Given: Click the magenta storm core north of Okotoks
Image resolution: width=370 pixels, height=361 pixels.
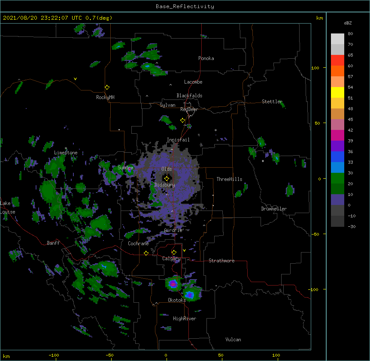Looking at the screenshot, I should pos(173,283).
